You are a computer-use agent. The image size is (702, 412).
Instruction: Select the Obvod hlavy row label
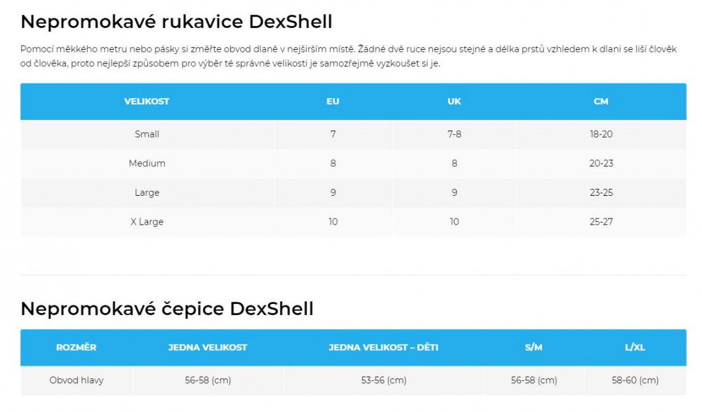point(76,380)
